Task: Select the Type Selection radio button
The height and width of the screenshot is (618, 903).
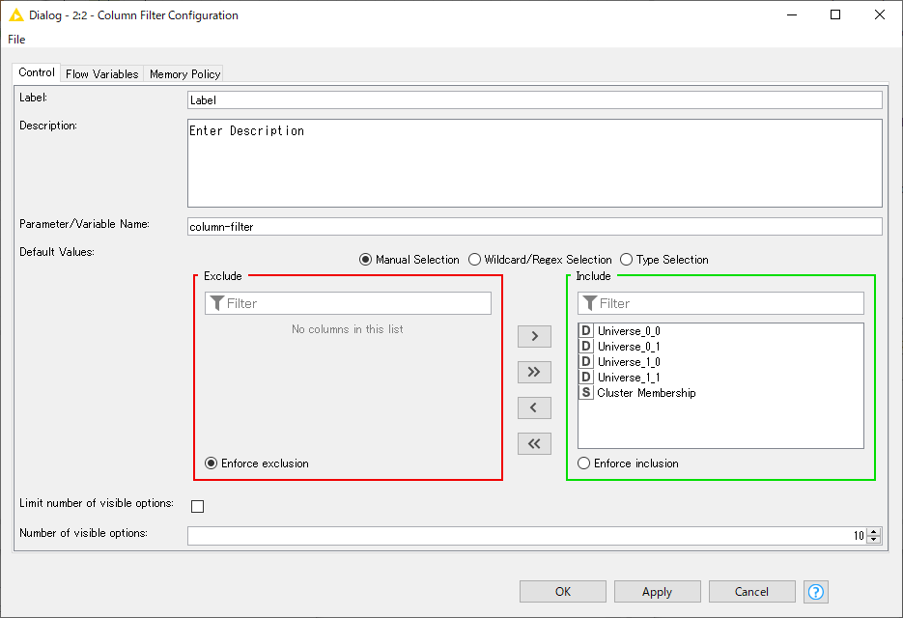Action: click(x=626, y=260)
